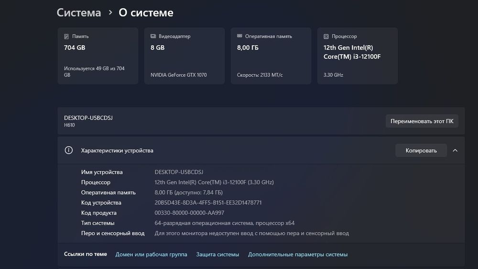Click the DESKTOP-U5BCDSJ name in the rename panel
This screenshot has height=269, width=478.
(x=88, y=118)
